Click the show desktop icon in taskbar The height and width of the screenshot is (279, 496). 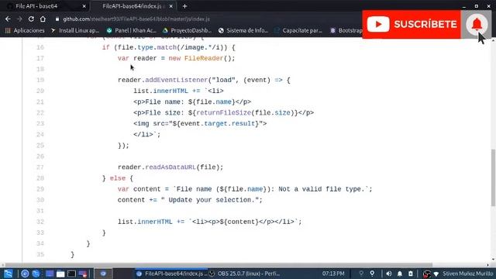[x=50, y=274]
